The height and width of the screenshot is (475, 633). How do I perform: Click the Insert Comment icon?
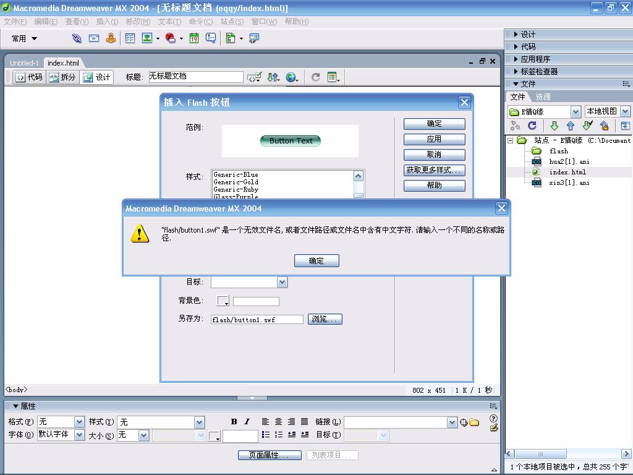coord(211,38)
